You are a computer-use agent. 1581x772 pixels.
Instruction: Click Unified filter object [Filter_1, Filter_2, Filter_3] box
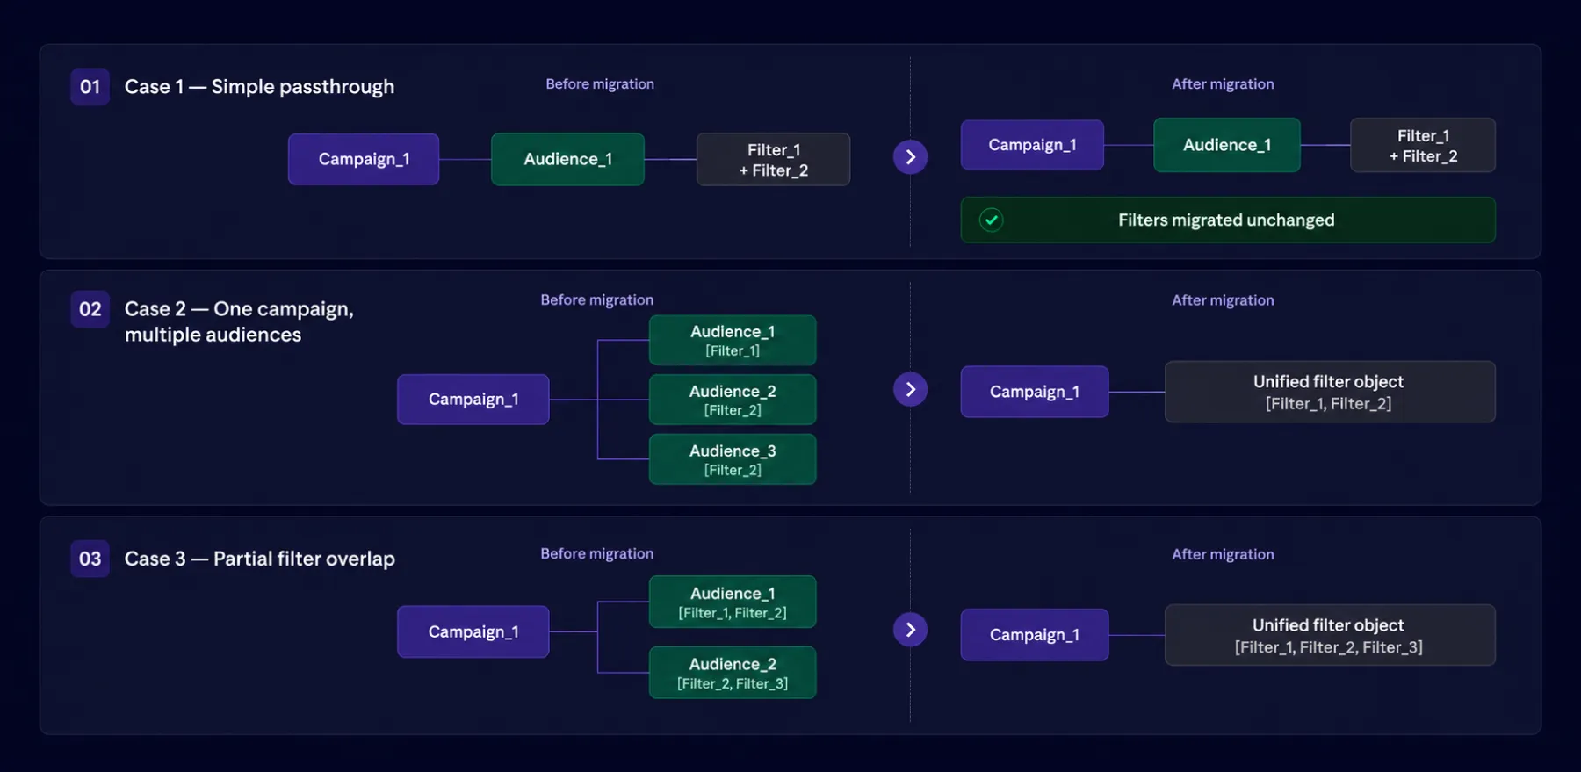[x=1330, y=635]
